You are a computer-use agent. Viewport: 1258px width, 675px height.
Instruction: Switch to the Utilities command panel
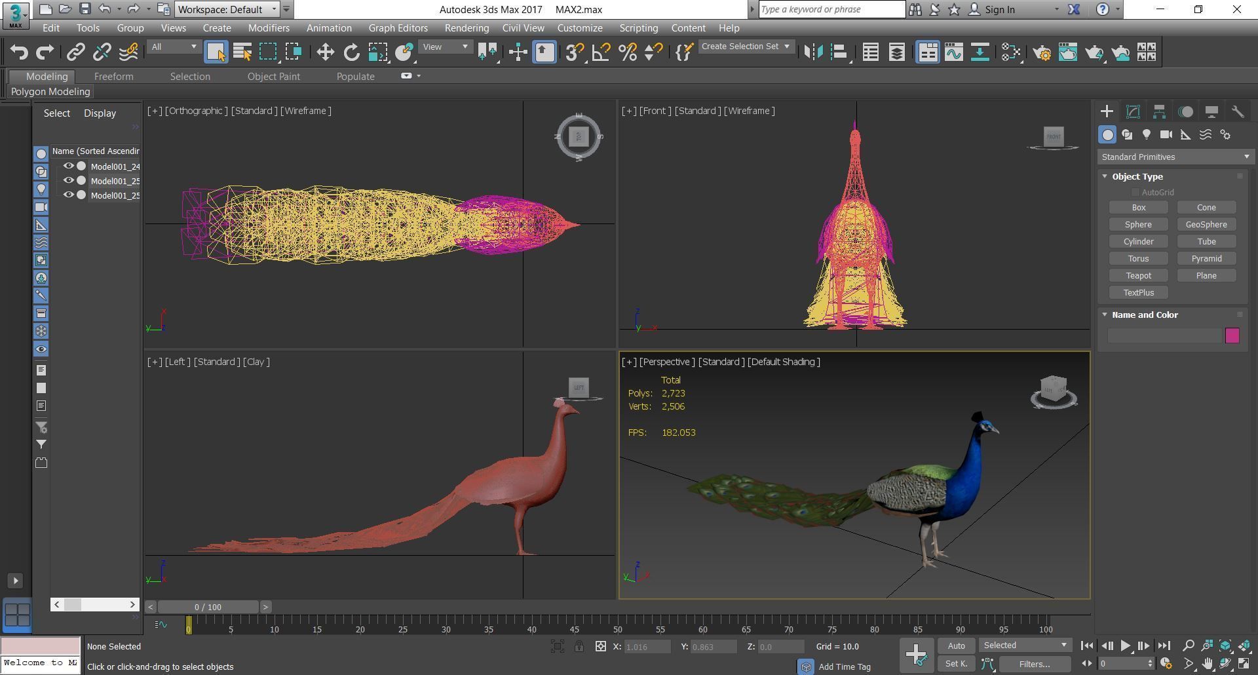point(1238,111)
